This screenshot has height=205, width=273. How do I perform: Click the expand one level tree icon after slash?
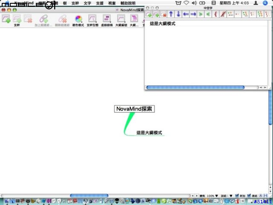pos(230,14)
